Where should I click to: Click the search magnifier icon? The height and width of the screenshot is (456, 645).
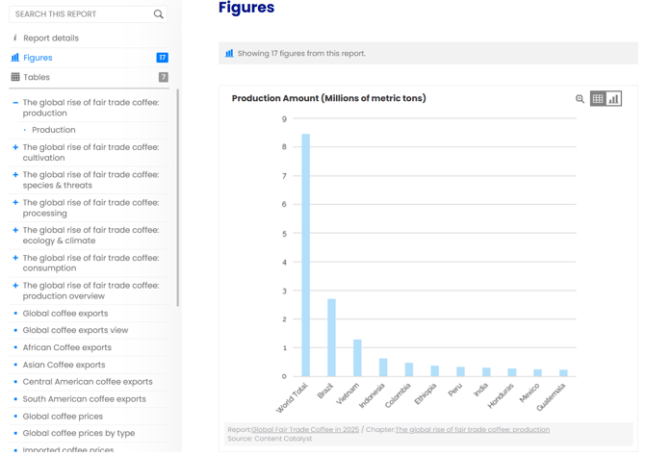[x=159, y=14]
